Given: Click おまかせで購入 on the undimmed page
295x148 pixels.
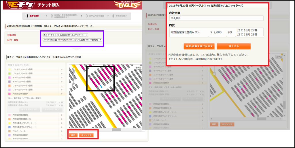Looking at the screenshot, I should pyautogui.click(x=52, y=110).
